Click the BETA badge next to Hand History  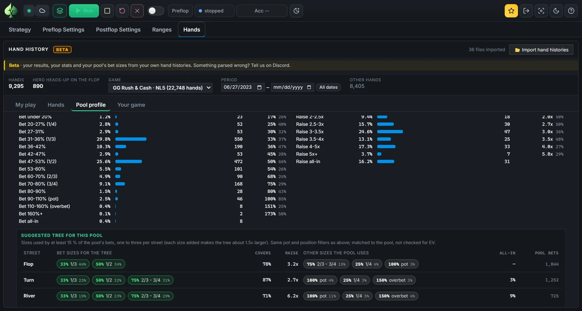[x=62, y=49]
